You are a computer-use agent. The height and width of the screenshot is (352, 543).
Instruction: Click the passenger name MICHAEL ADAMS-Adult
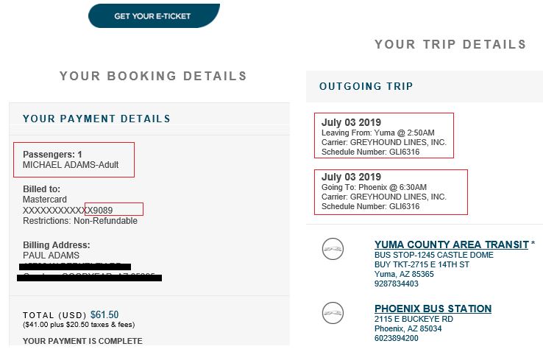click(71, 165)
